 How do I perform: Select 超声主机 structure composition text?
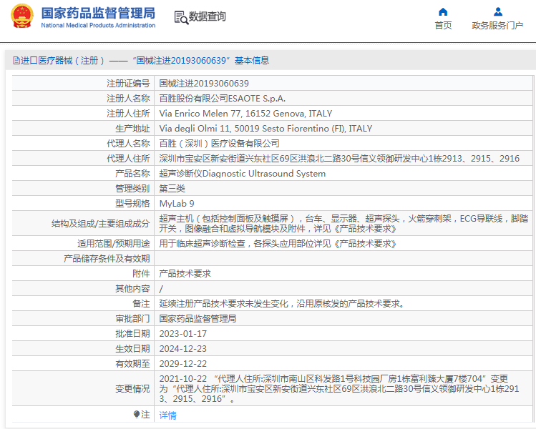(x=343, y=223)
